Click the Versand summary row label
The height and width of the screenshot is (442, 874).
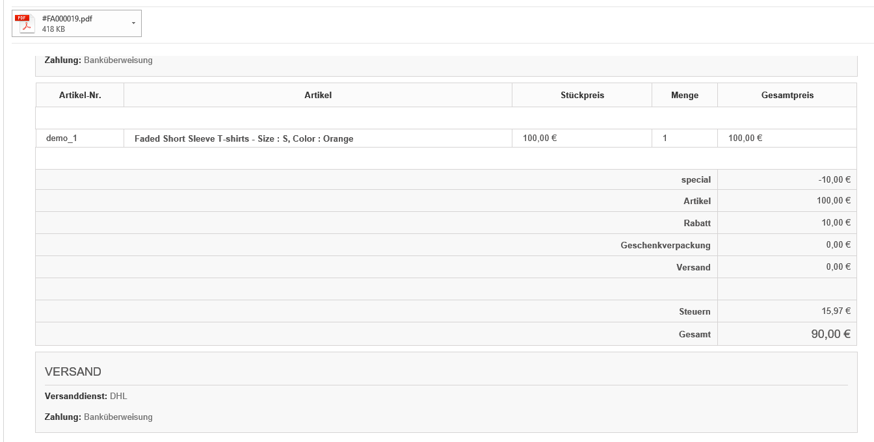click(x=694, y=267)
